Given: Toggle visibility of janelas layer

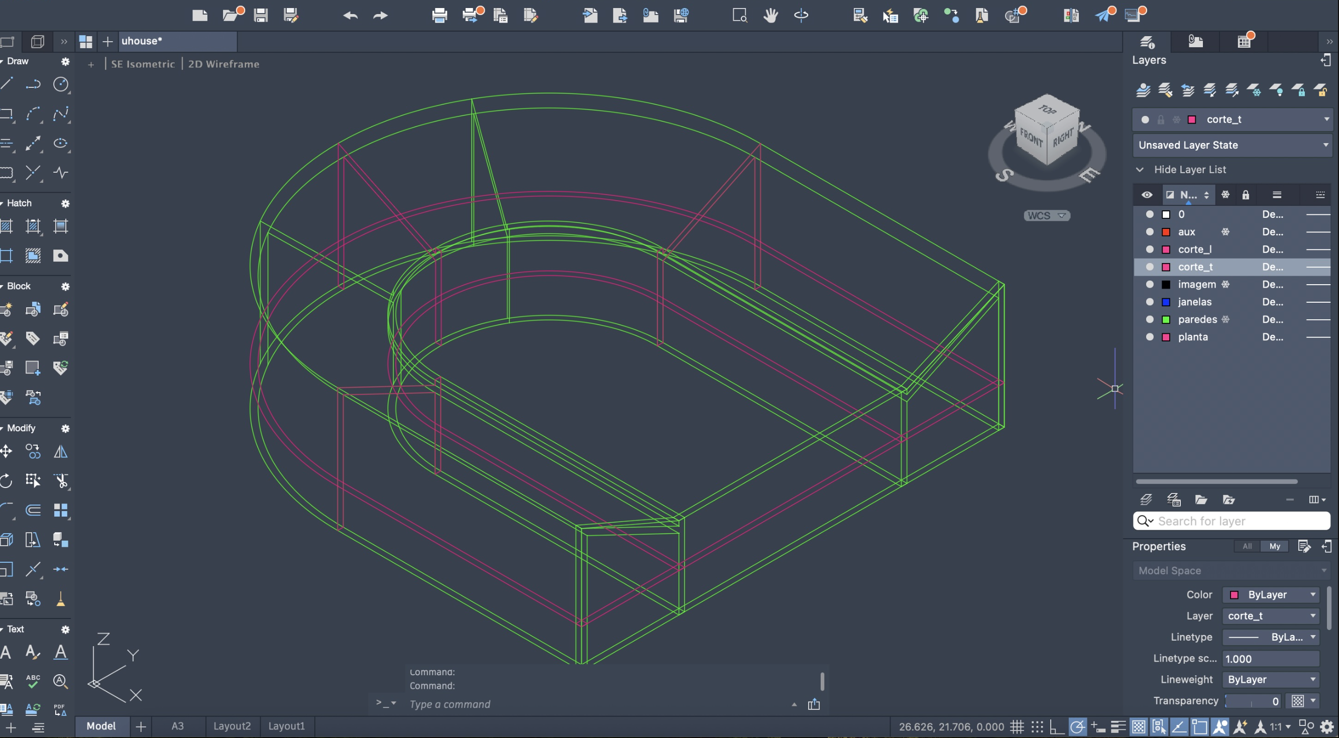Looking at the screenshot, I should (x=1149, y=302).
